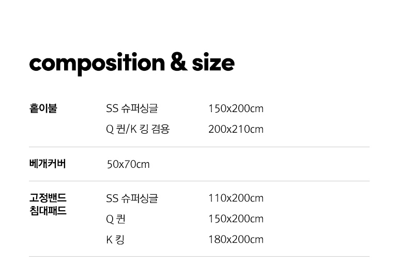The width and height of the screenshot is (398, 266).
Task: Click the 200x210cm size value
Action: pyautogui.click(x=236, y=129)
